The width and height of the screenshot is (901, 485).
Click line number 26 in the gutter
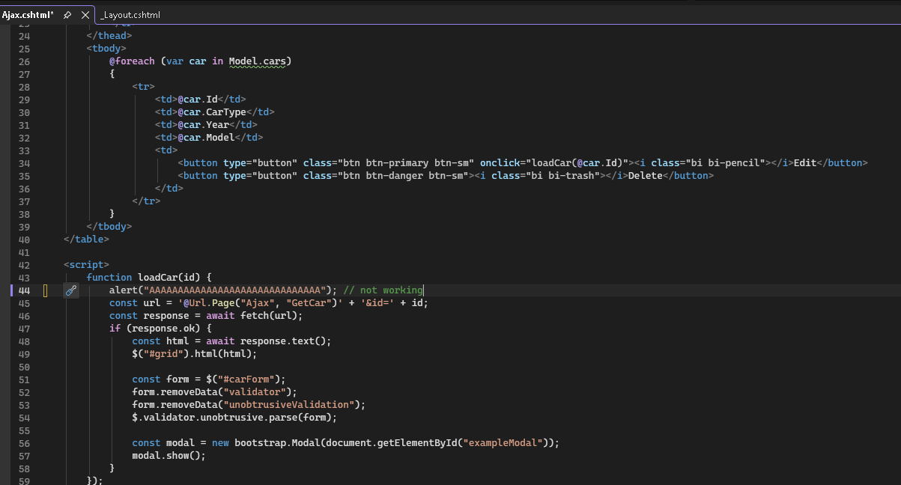click(24, 61)
